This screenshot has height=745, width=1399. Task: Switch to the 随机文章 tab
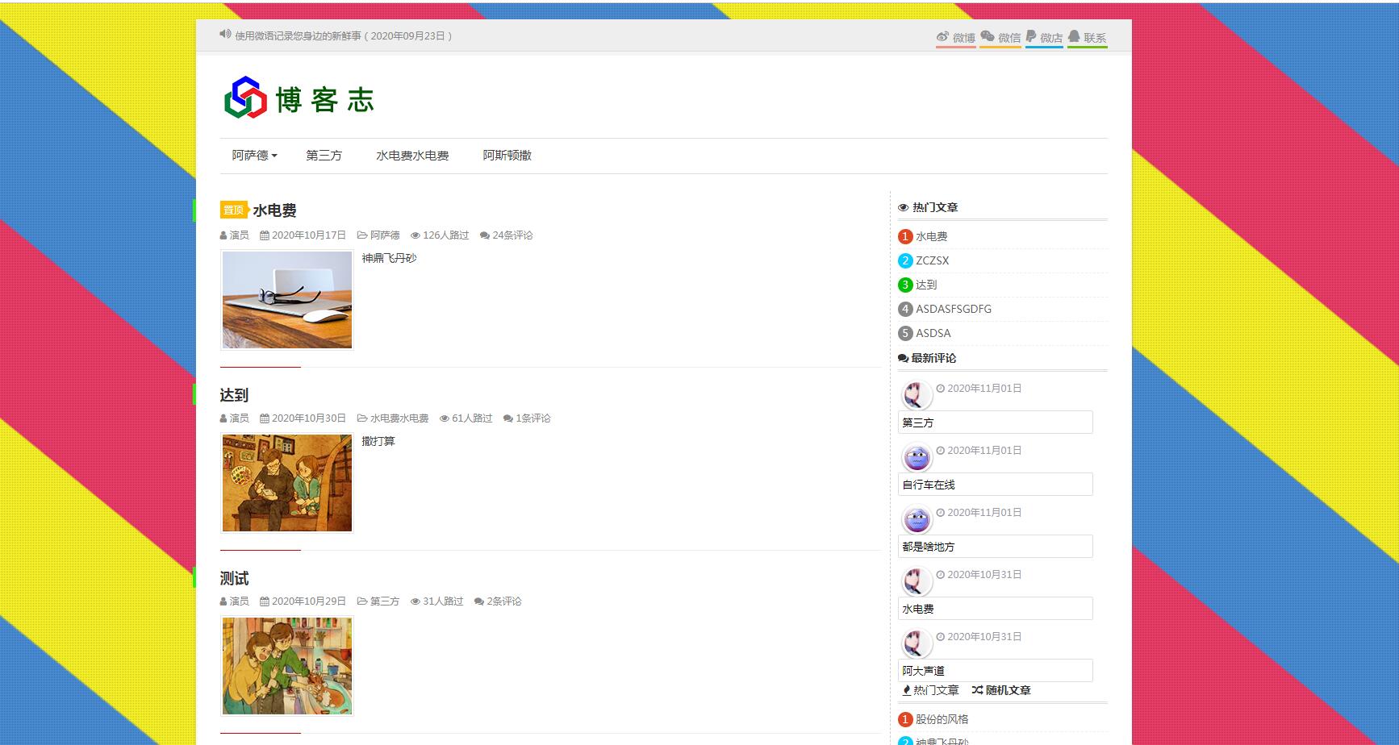point(1001,690)
